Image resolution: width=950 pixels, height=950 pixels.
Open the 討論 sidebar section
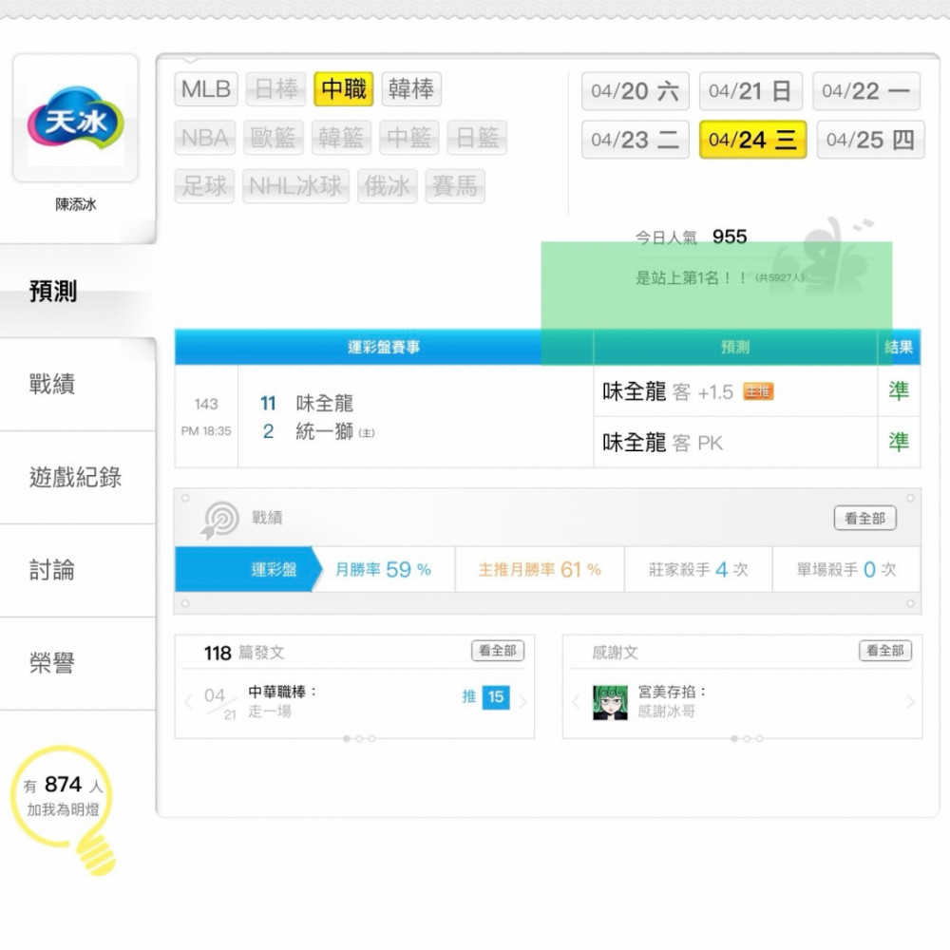point(78,571)
